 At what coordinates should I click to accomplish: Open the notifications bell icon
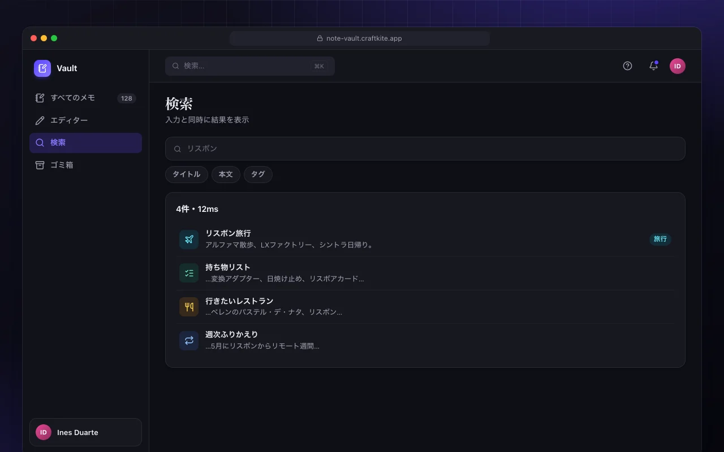653,66
